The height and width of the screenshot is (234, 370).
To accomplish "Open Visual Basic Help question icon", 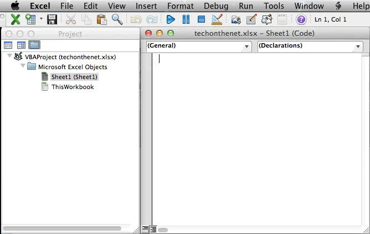I will (301, 19).
